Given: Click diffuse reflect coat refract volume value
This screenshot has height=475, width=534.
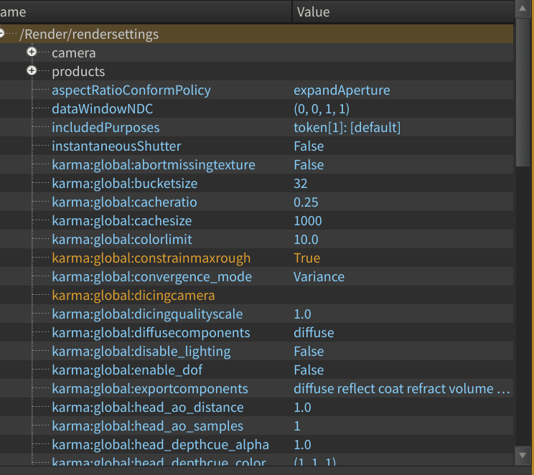Looking at the screenshot, I should pyautogui.click(x=401, y=389).
